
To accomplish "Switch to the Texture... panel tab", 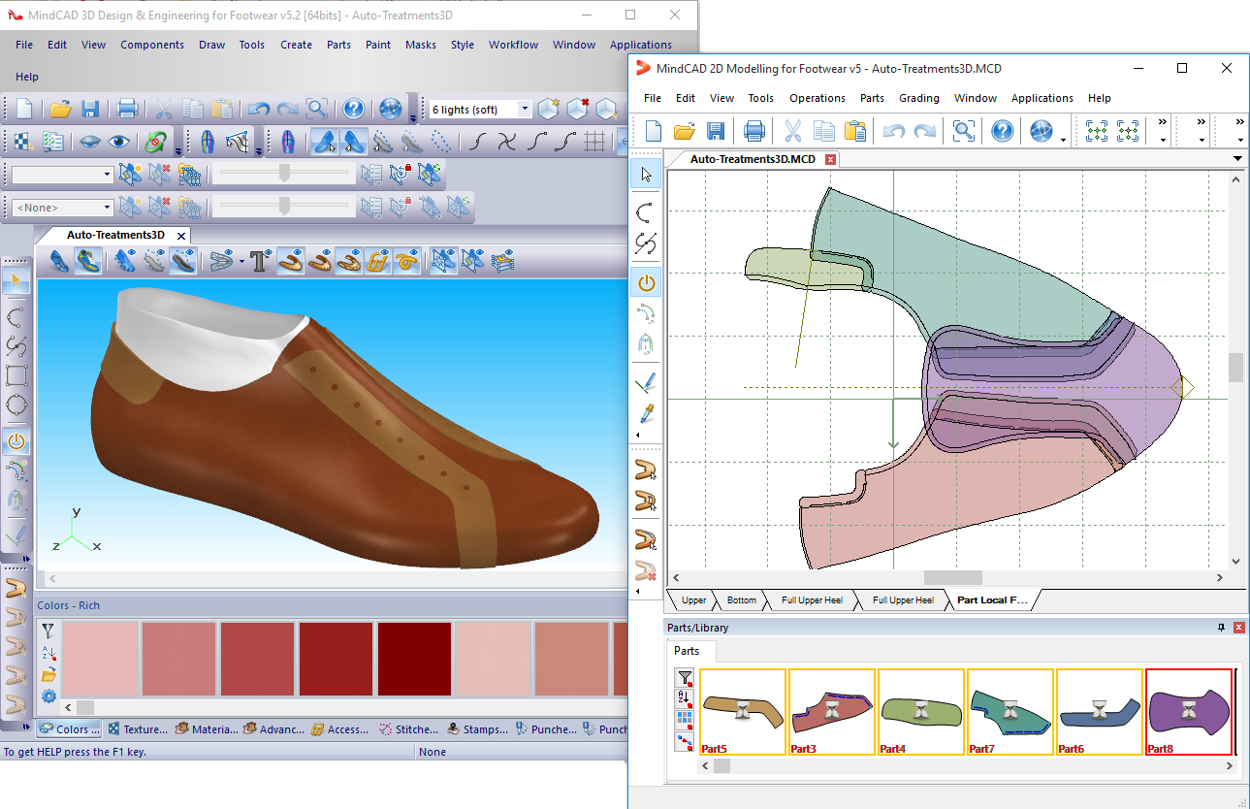I will 137,729.
